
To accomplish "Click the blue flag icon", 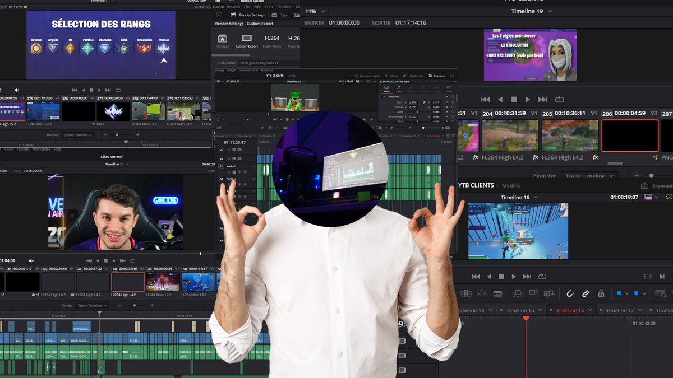I will click(x=619, y=293).
